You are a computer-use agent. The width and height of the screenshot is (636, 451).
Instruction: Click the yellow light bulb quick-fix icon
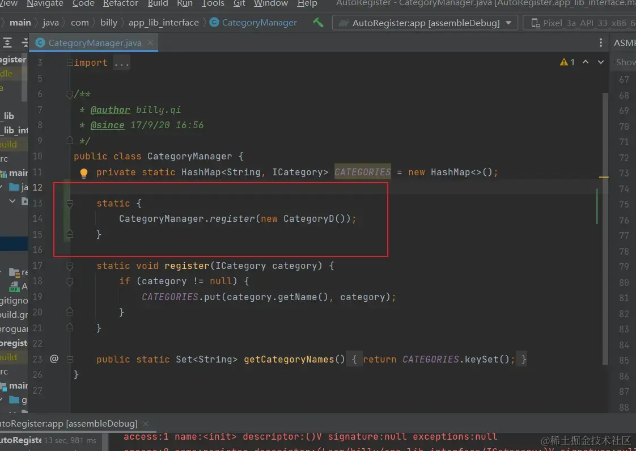(x=83, y=174)
